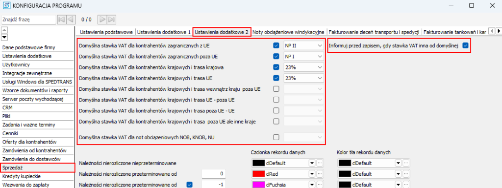
Task: Open Fakturowanie zleceń transportu i spedycji tab
Action: [374, 32]
